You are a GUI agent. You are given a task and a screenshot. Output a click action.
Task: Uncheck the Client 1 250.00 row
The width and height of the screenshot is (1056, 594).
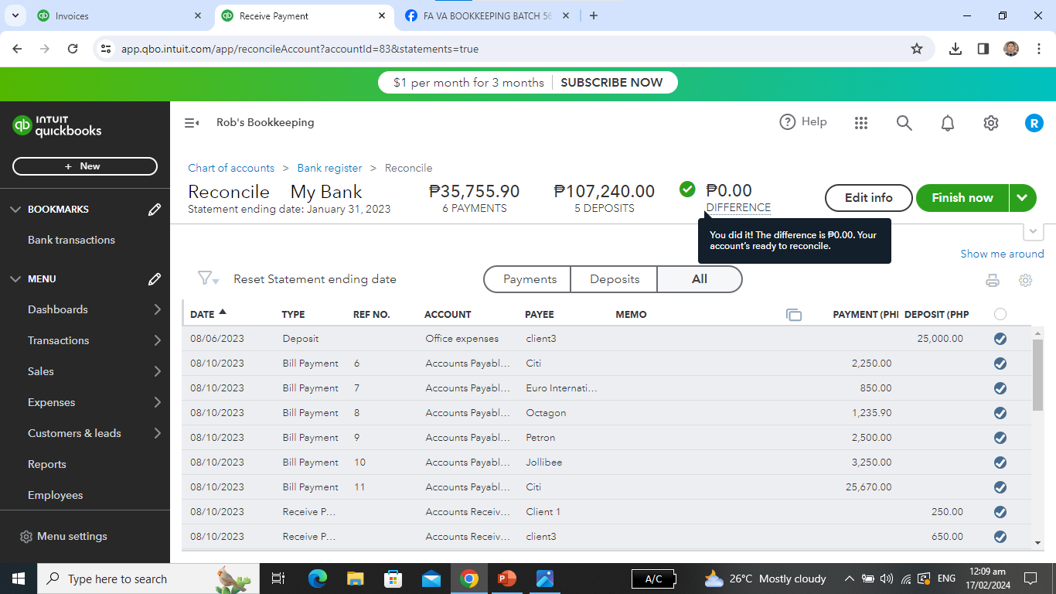tap(1000, 512)
